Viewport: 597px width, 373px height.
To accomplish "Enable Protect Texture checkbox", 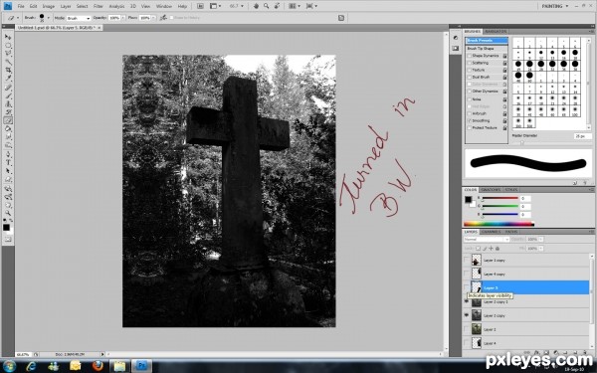I will [x=469, y=128].
